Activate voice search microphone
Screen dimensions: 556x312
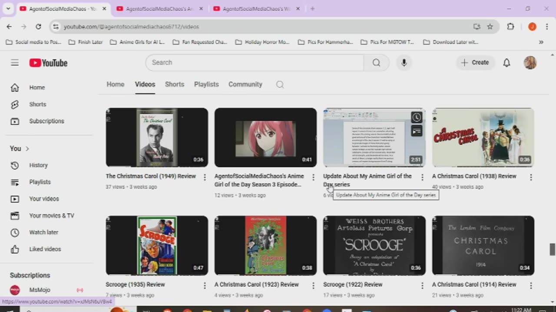[404, 62]
